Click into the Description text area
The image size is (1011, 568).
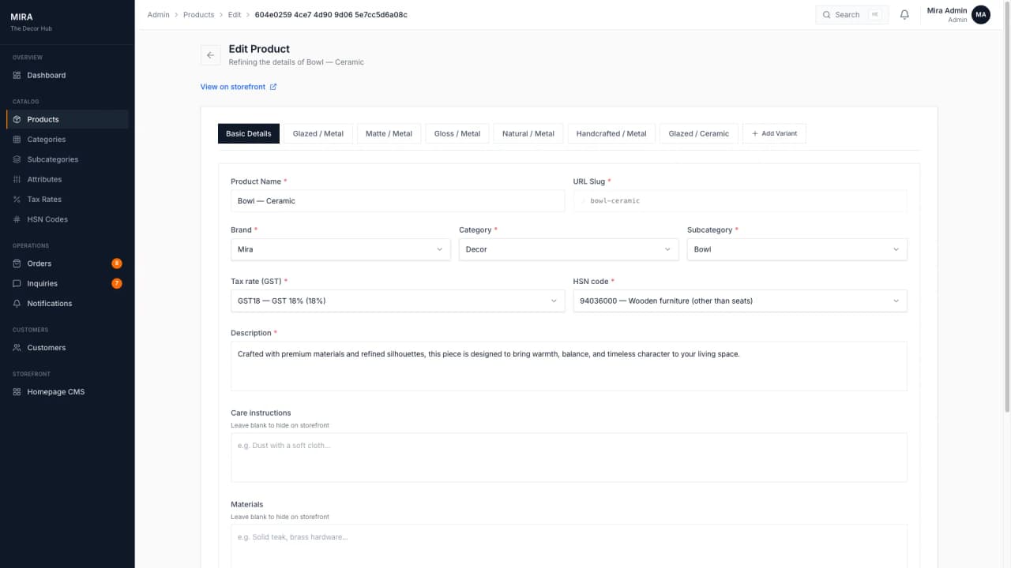click(569, 366)
